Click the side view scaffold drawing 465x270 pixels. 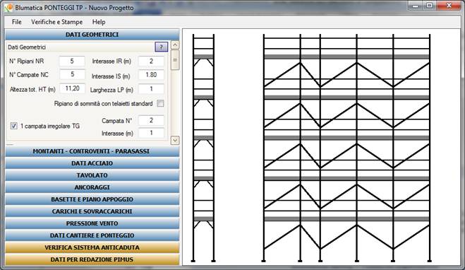[203, 148]
